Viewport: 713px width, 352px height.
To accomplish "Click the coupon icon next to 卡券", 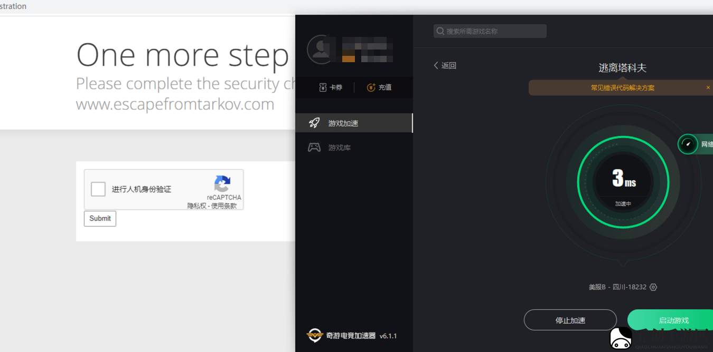I will pos(323,87).
